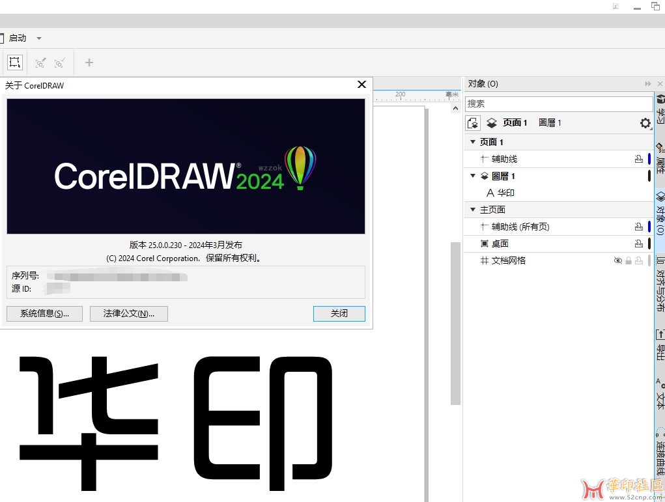The height and width of the screenshot is (502, 665).
Task: Click the grid icon beside 文档网格
Action: 485,260
